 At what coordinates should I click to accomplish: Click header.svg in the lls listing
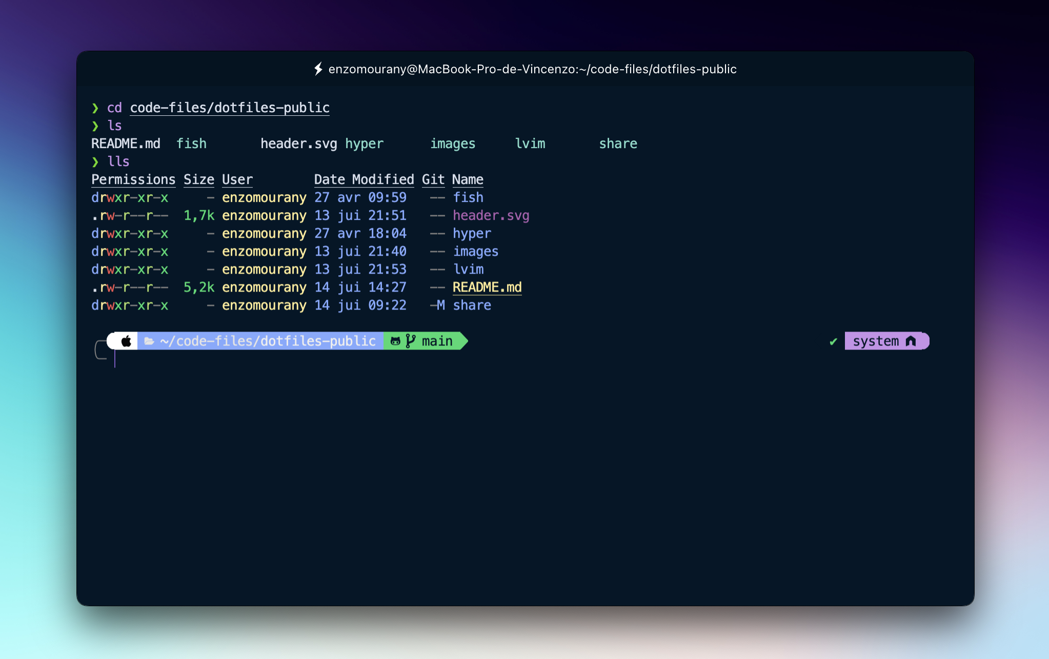(x=491, y=216)
